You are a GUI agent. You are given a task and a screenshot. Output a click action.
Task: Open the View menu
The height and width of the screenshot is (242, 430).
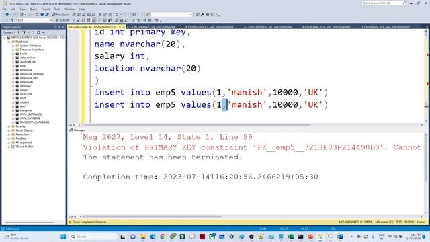(x=22, y=9)
